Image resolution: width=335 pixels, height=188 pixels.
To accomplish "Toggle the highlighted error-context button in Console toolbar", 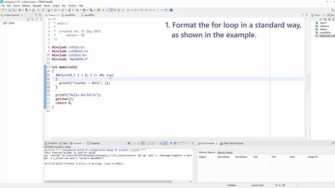I will tap(143, 143).
